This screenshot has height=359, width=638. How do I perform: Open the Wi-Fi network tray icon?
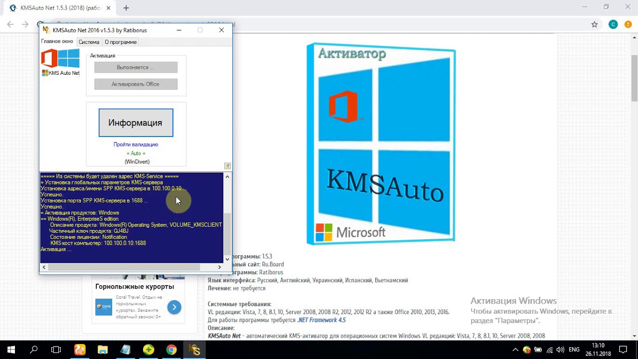[549, 350]
